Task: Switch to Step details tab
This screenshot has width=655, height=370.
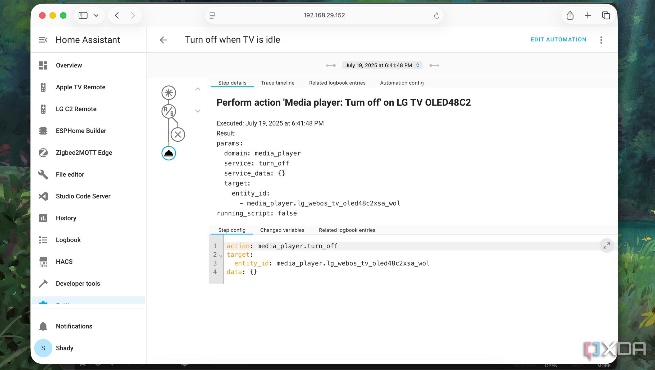Action: pos(232,83)
